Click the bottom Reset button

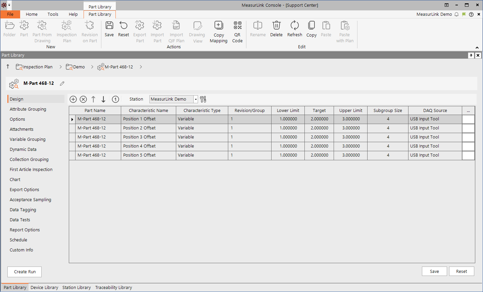(462, 272)
